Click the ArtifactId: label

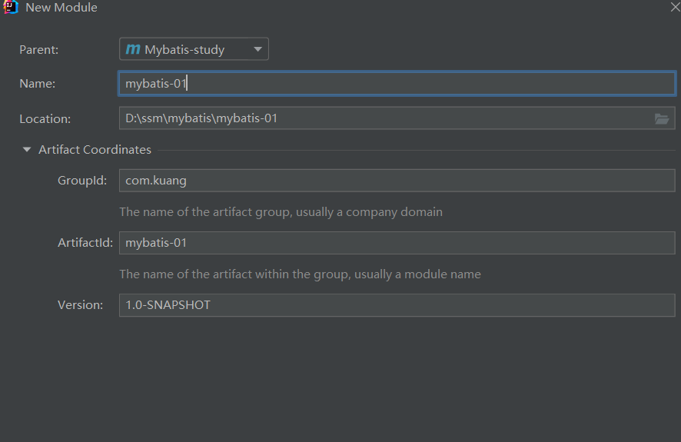click(85, 243)
